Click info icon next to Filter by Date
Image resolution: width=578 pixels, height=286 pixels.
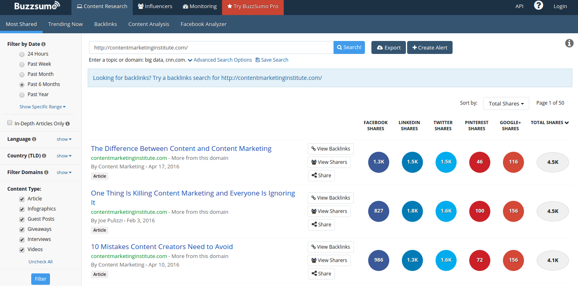[43, 44]
